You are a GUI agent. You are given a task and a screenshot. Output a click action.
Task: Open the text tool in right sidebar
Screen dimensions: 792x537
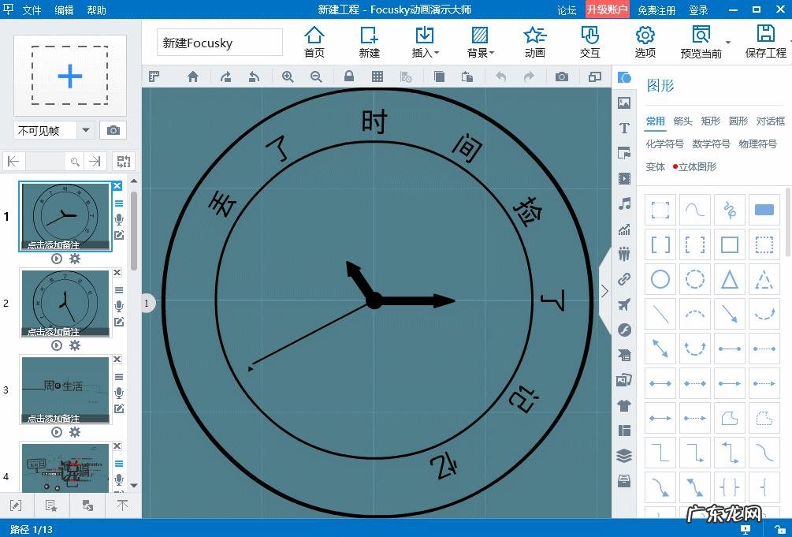(624, 128)
